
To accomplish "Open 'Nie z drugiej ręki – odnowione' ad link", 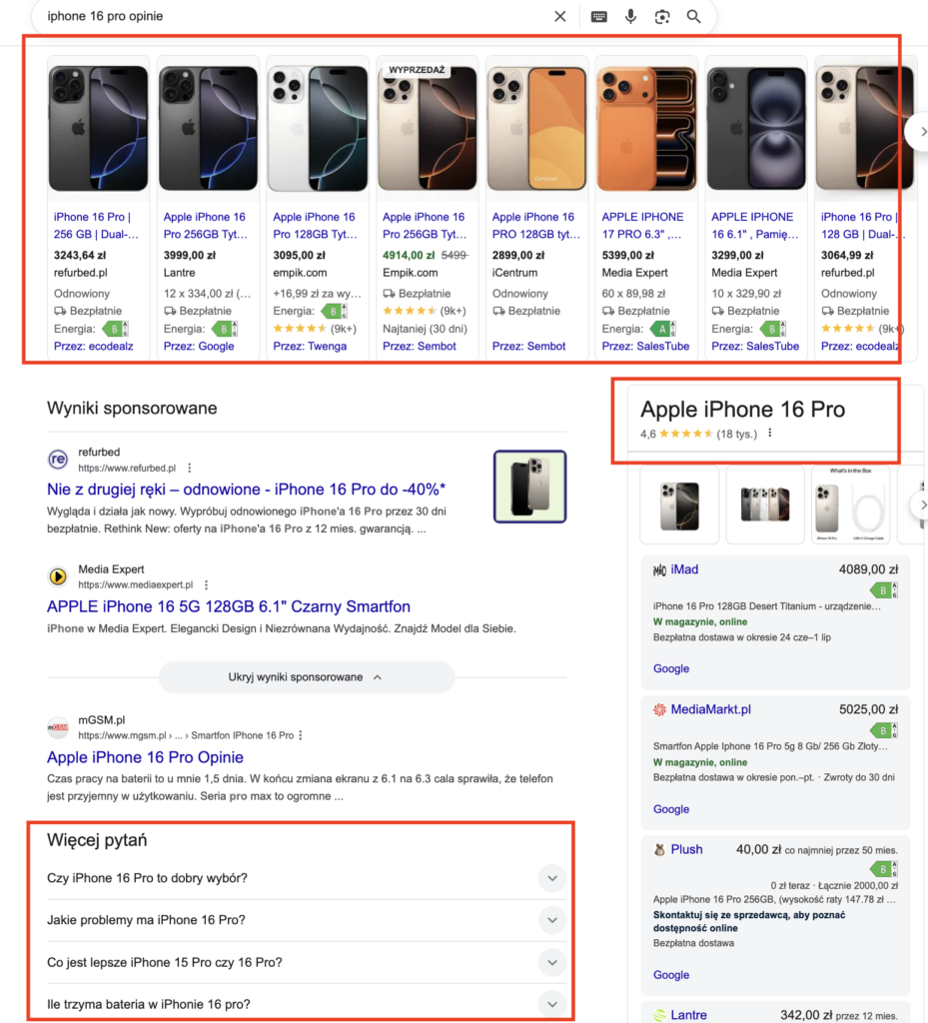I will tap(247, 490).
